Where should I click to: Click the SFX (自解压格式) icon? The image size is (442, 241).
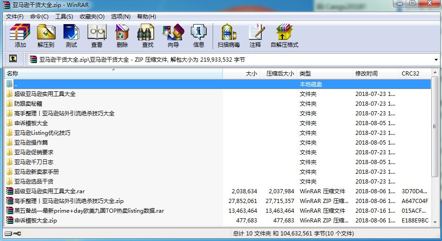pyautogui.click(x=284, y=36)
